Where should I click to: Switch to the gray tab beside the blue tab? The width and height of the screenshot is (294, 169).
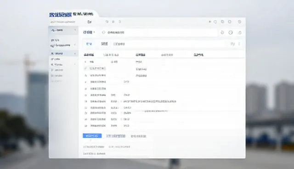pos(104,44)
